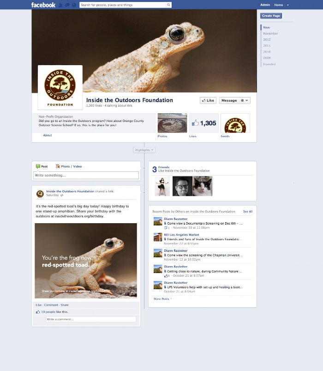Click See All recent posts

pyautogui.click(x=248, y=212)
